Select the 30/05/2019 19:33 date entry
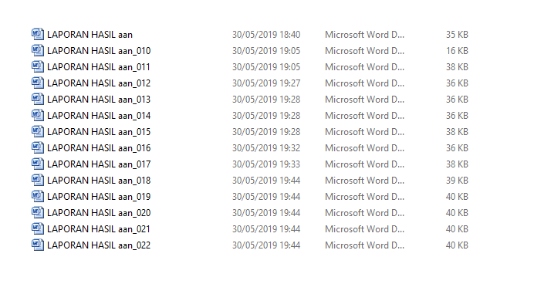Viewport: 534px width, 284px height. 266,164
